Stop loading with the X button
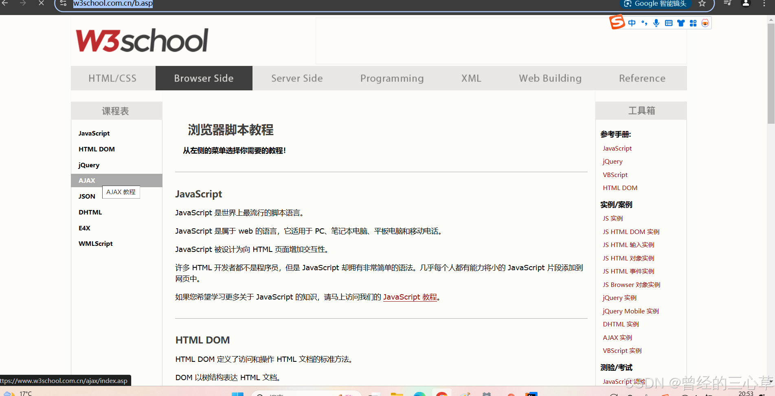The height and width of the screenshot is (396, 775). (41, 3)
